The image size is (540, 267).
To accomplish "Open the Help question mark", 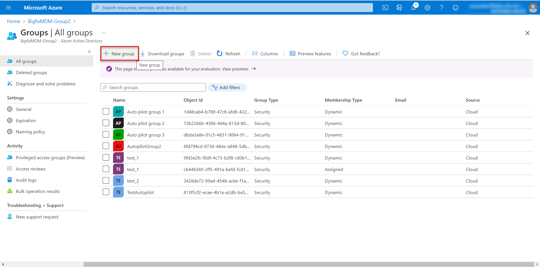I will tap(442, 8).
